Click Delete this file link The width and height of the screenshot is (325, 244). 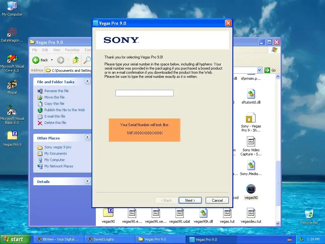(x=55, y=123)
